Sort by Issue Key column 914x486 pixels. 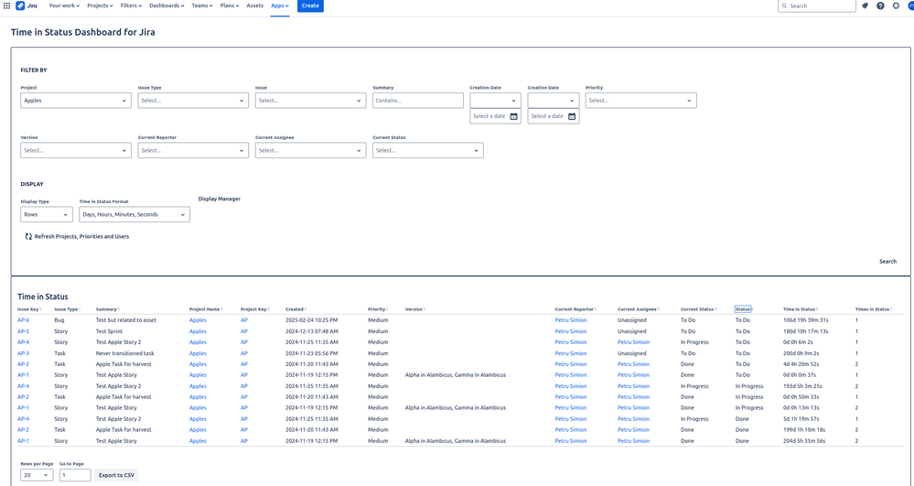pos(28,309)
